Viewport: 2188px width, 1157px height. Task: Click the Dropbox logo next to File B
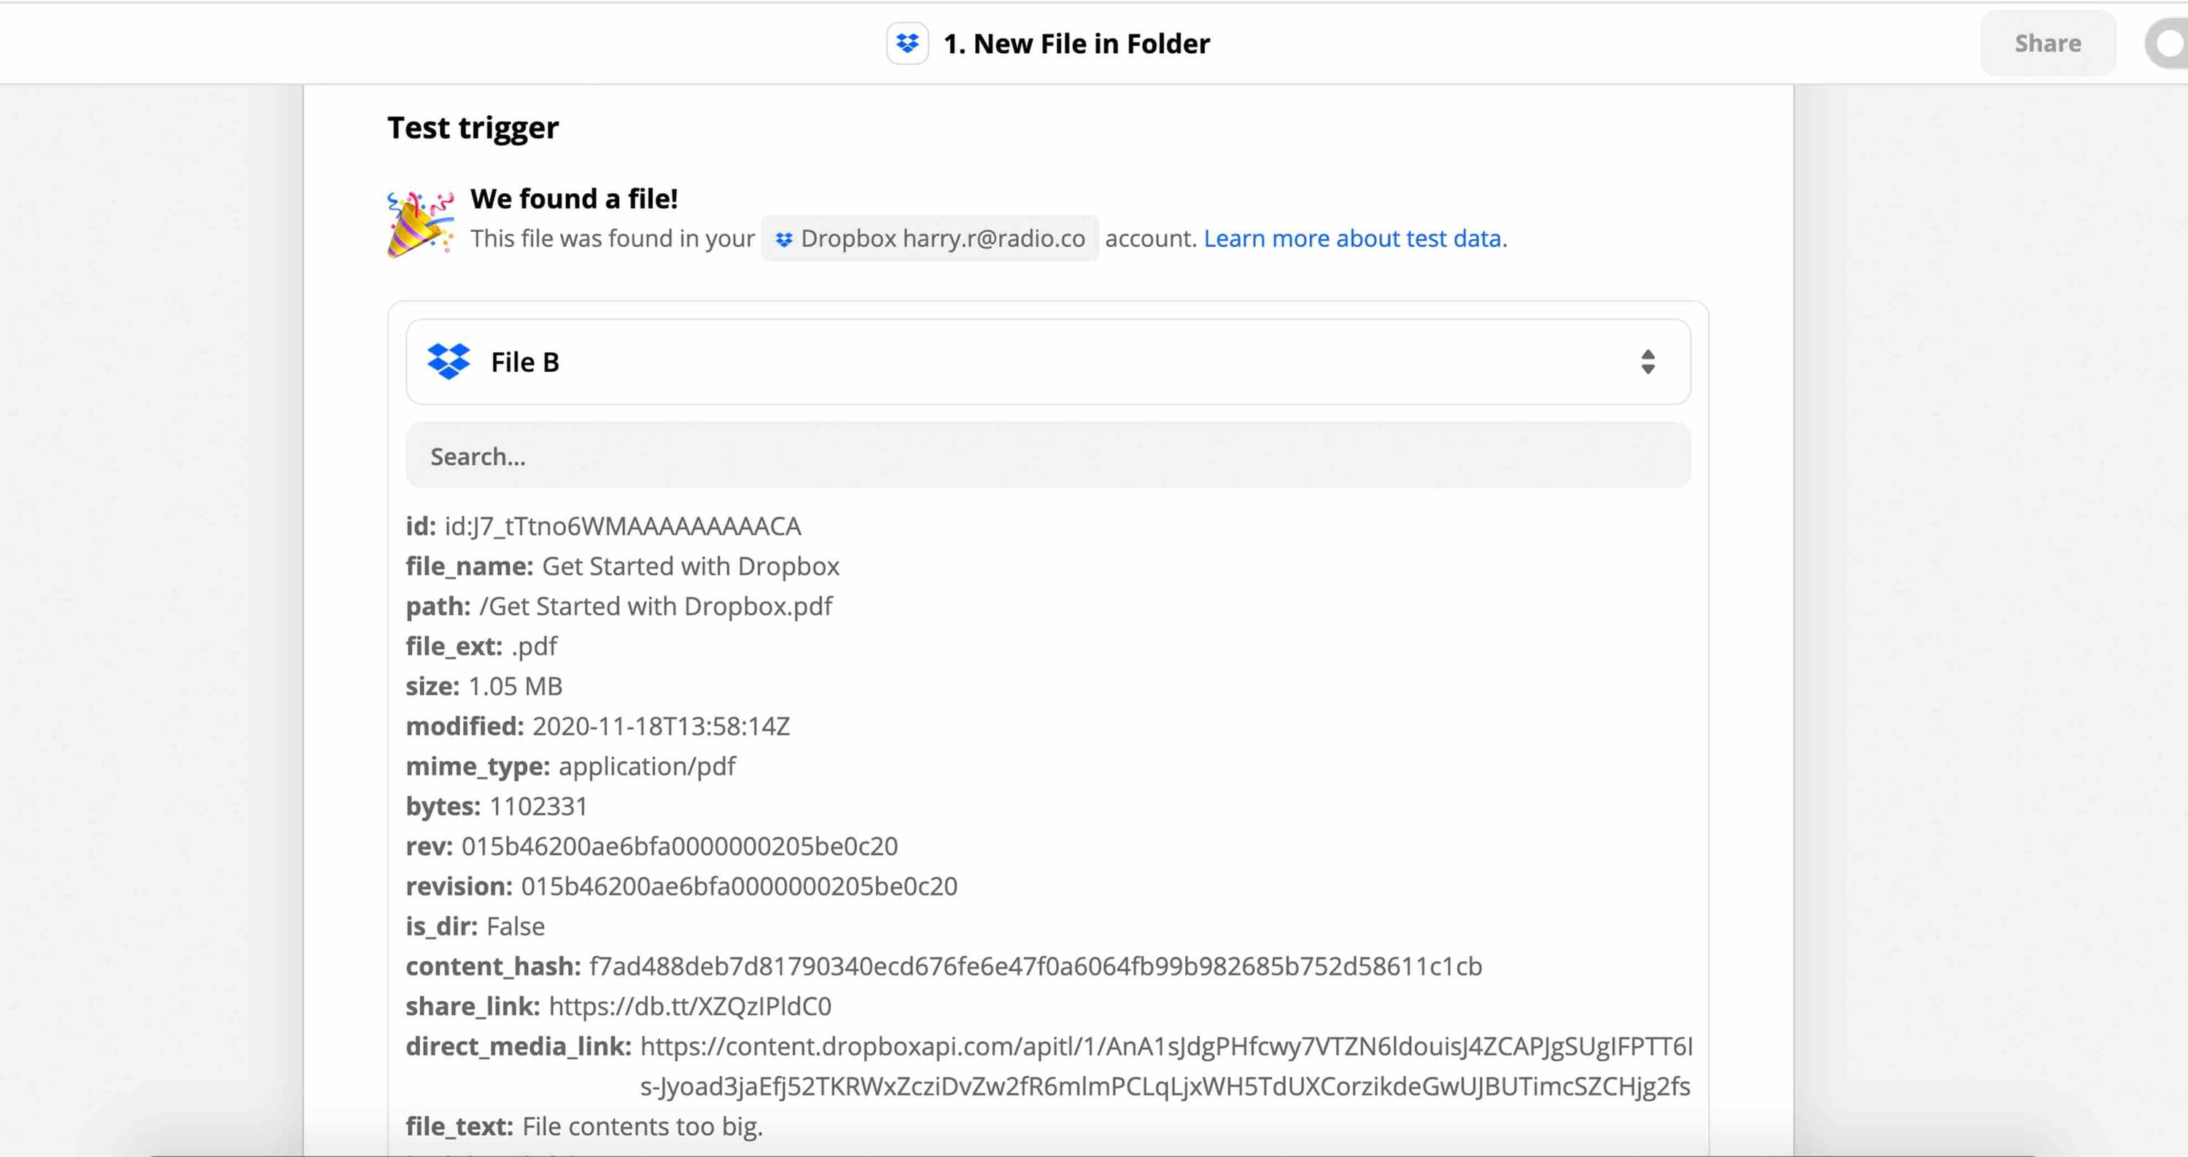coord(449,362)
